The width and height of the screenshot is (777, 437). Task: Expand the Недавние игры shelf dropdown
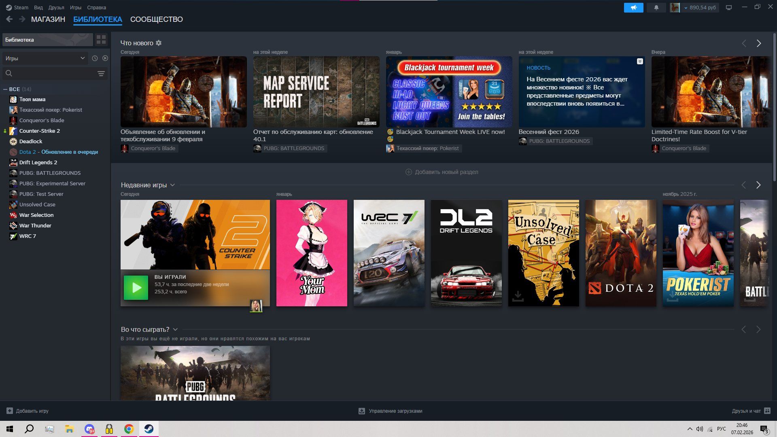point(172,185)
